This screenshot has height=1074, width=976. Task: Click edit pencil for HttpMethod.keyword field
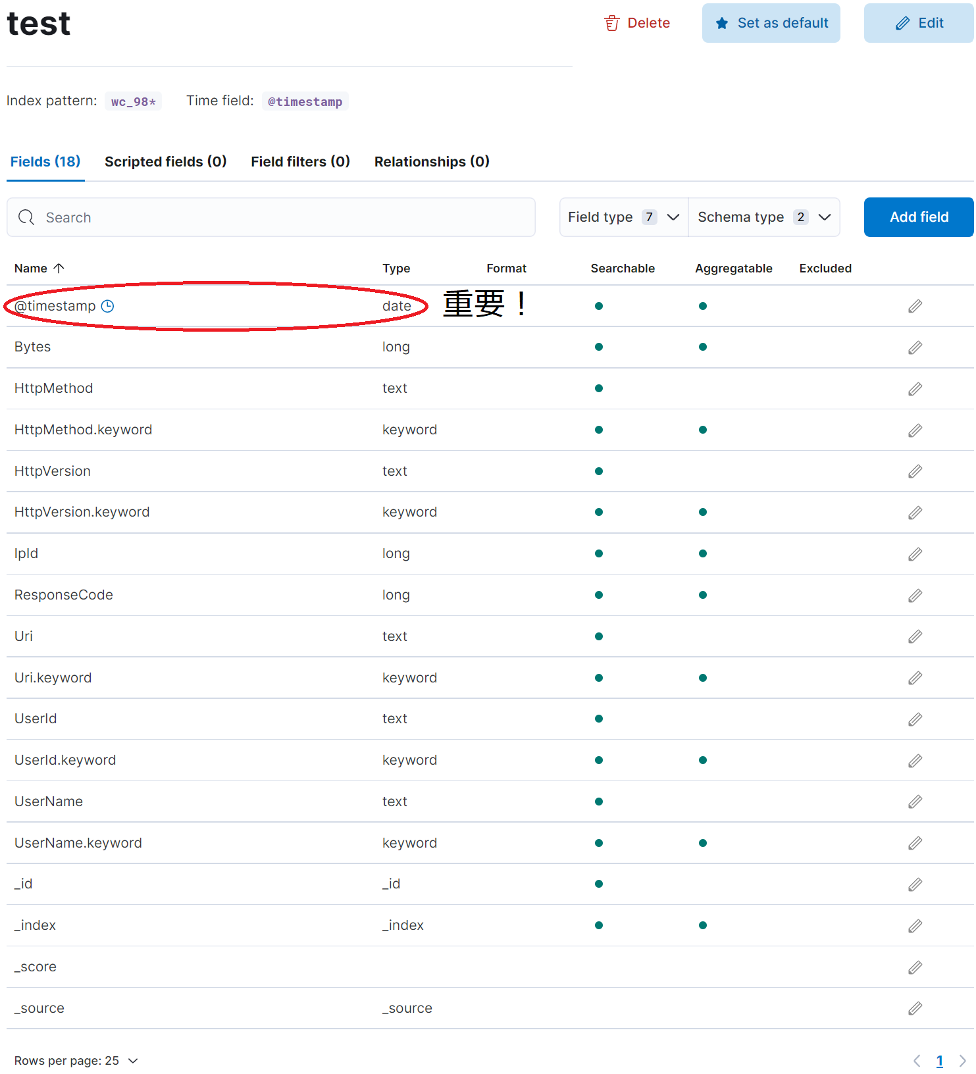(915, 430)
